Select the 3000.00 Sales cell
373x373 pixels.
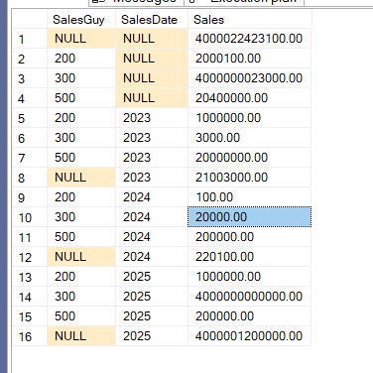pyautogui.click(x=250, y=138)
